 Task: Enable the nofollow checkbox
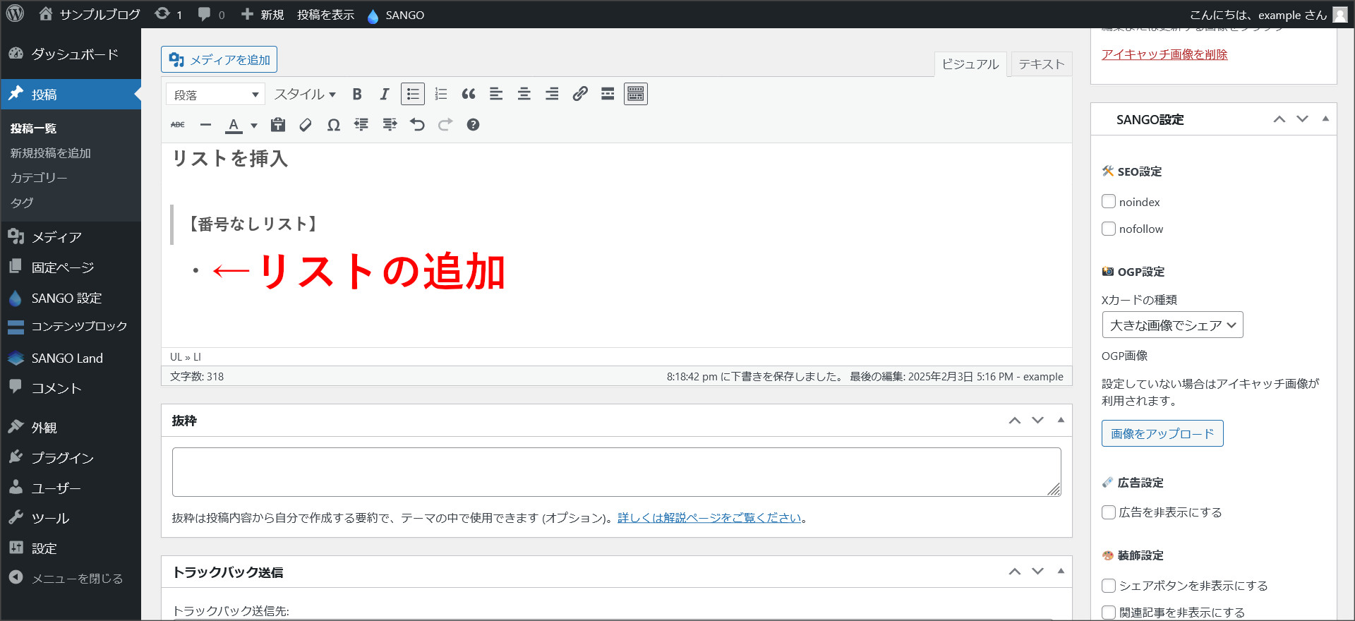(1109, 229)
